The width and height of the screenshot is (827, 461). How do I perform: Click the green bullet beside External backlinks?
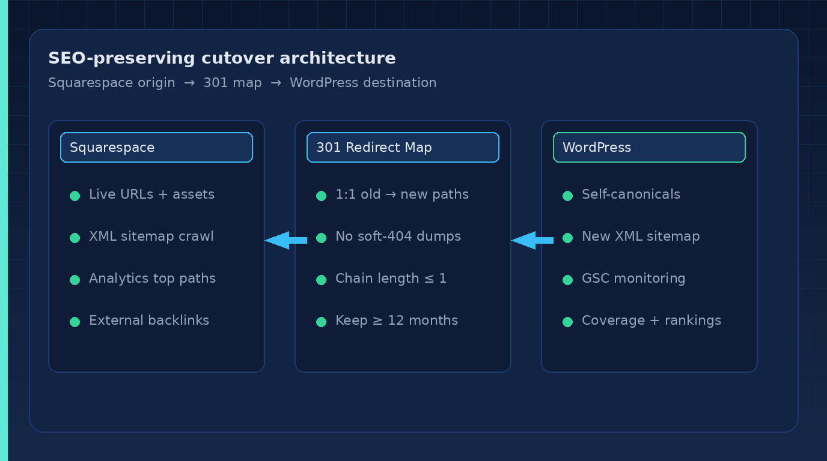click(x=75, y=322)
